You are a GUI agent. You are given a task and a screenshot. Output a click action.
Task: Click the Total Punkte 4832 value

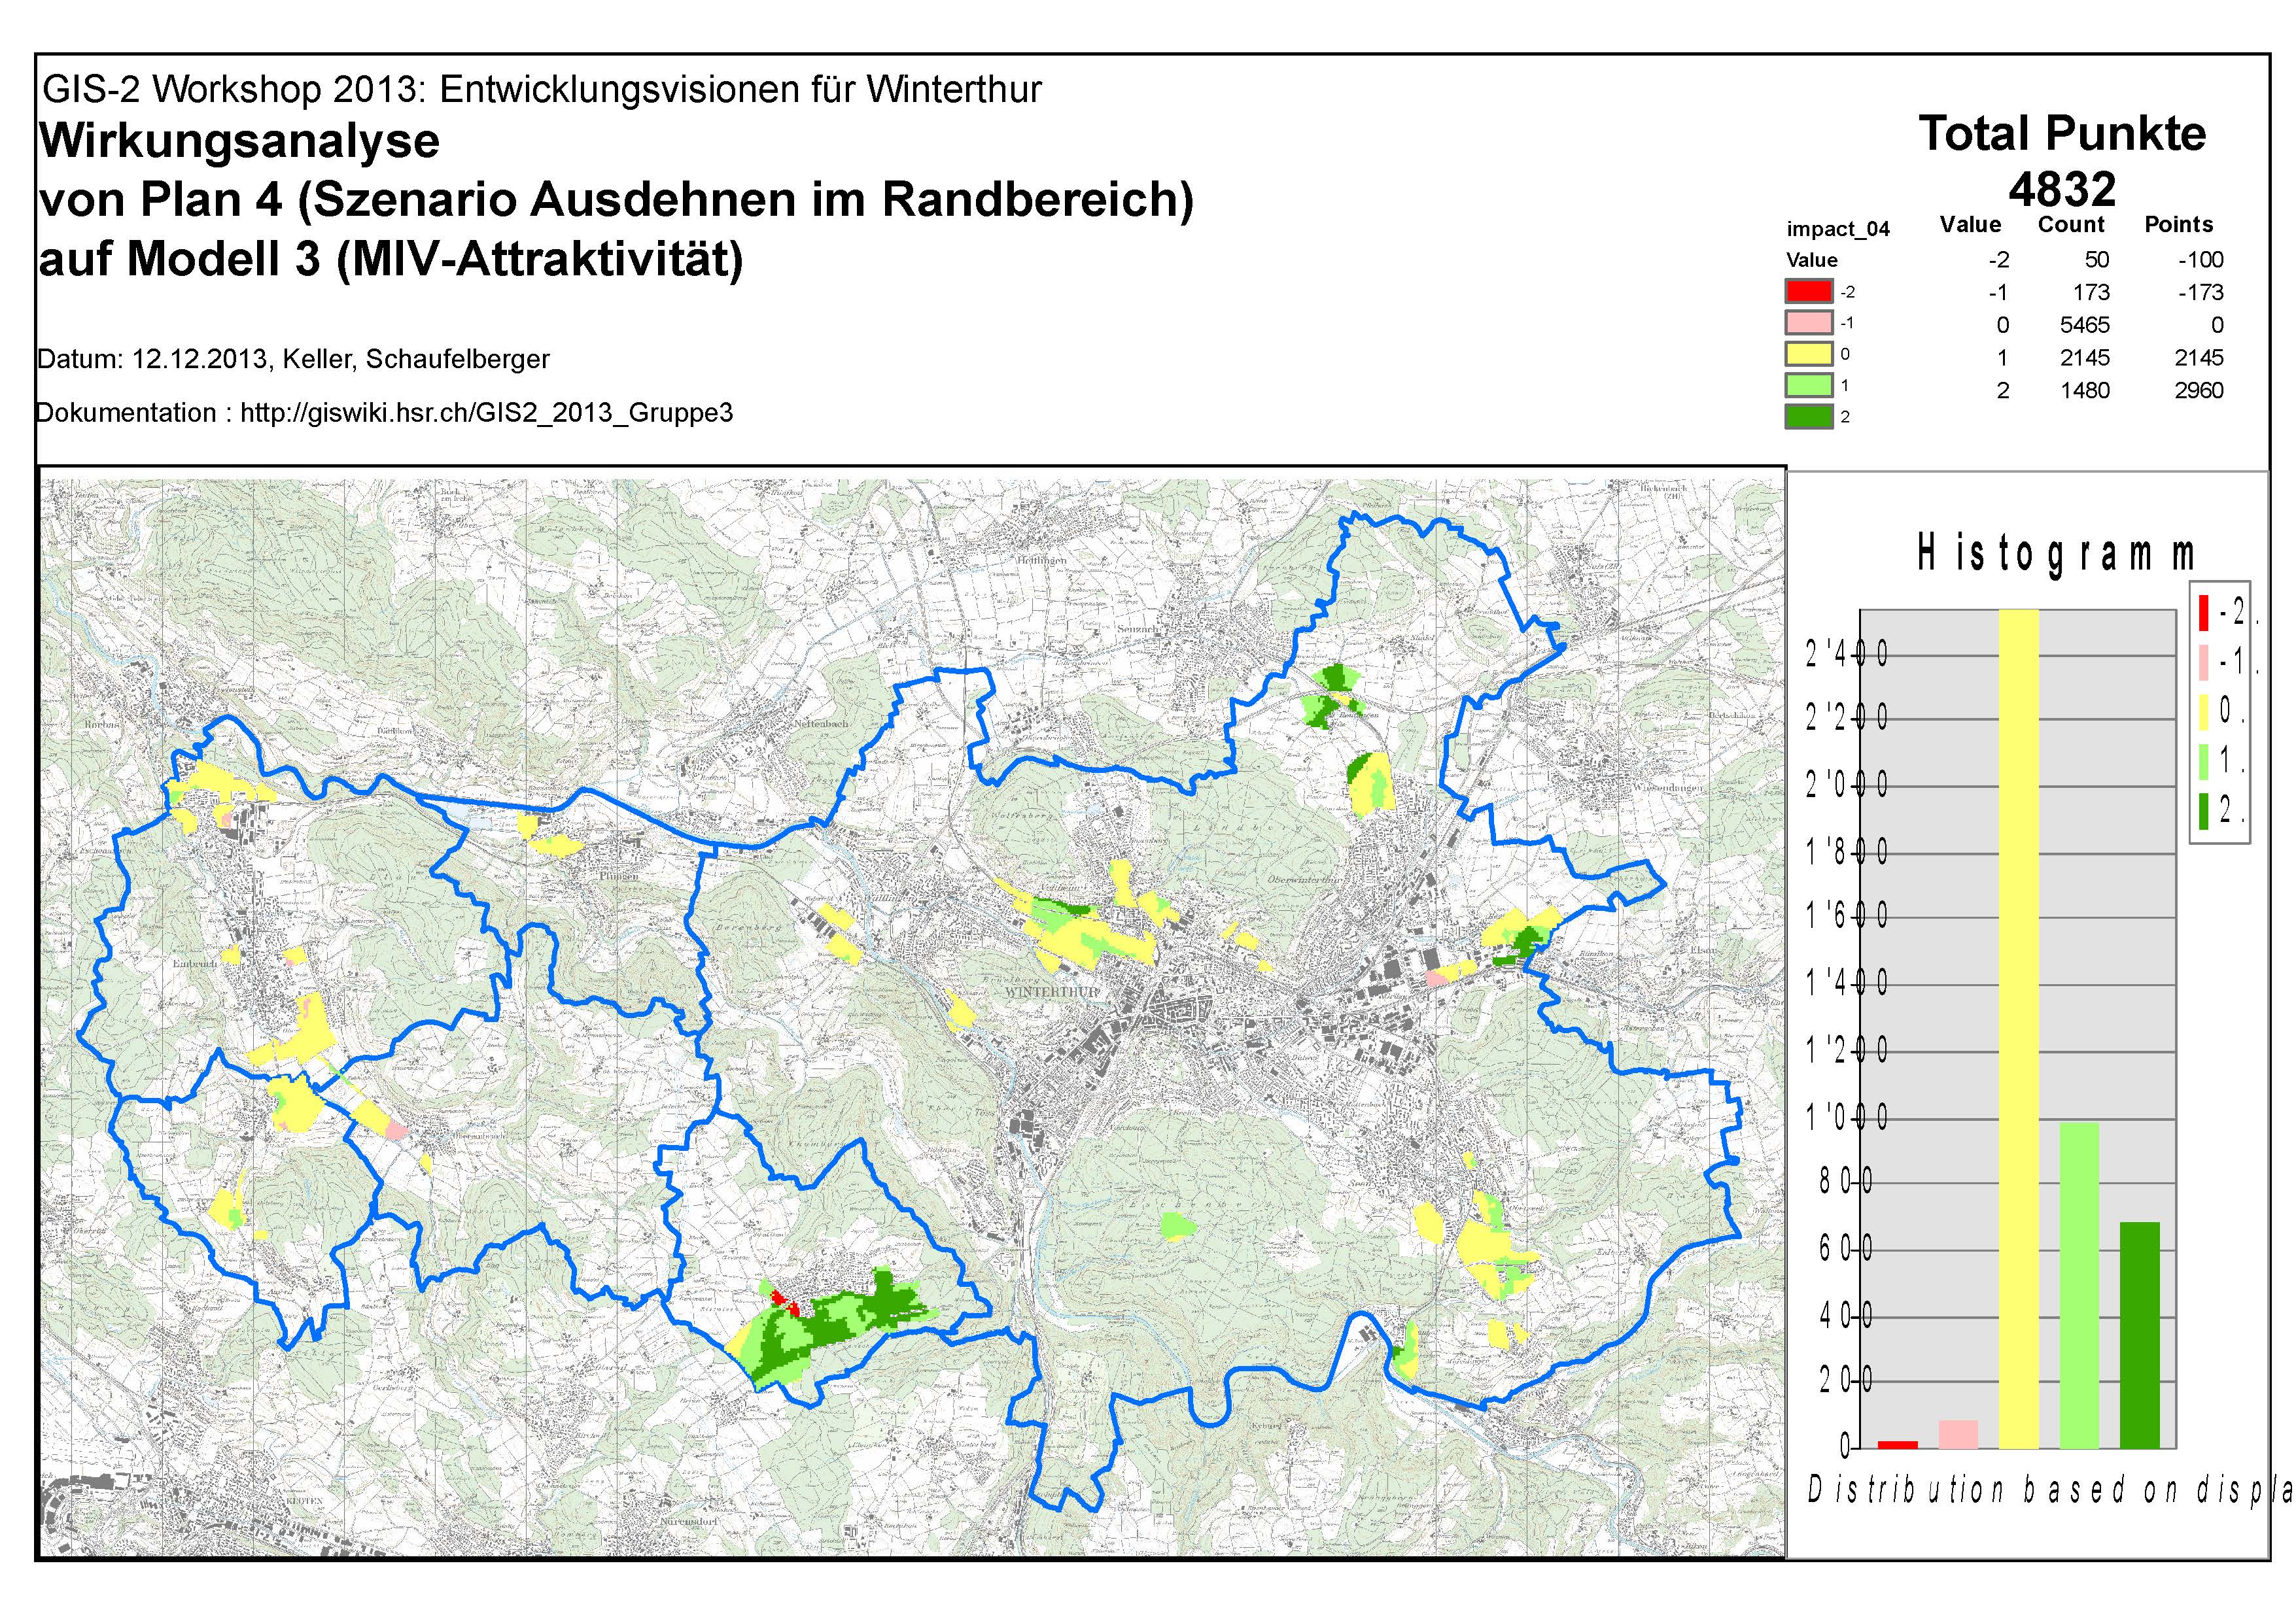[x=2062, y=188]
